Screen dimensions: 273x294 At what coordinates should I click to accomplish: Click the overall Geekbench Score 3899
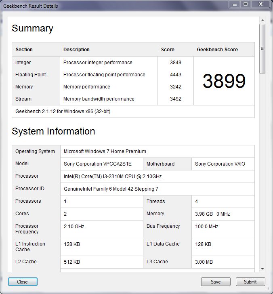[x=224, y=81]
